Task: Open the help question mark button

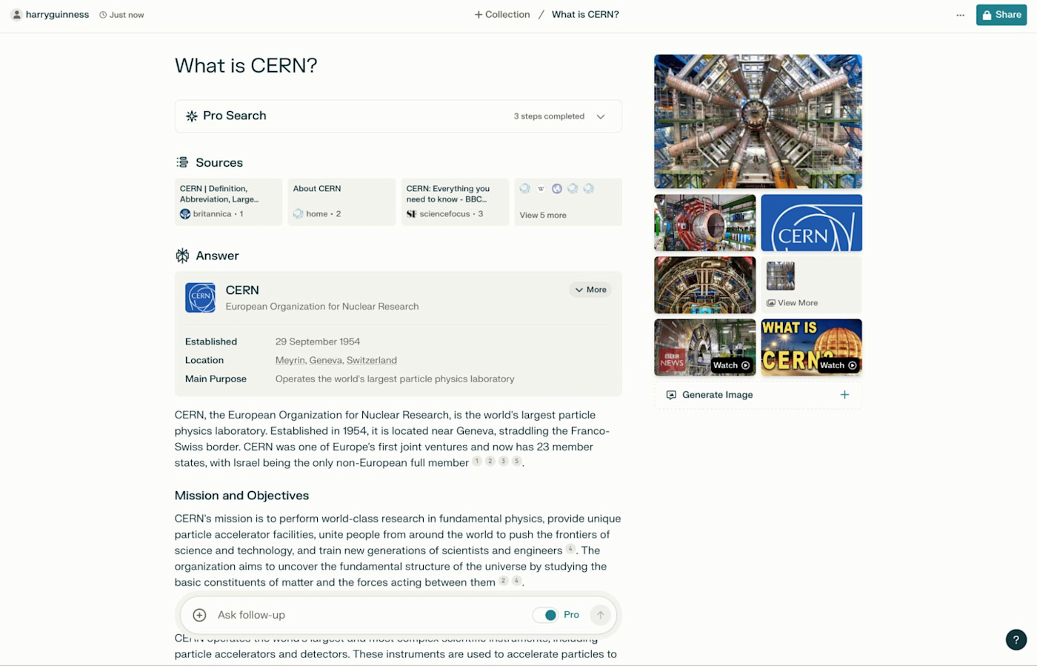Action: [x=1016, y=639]
